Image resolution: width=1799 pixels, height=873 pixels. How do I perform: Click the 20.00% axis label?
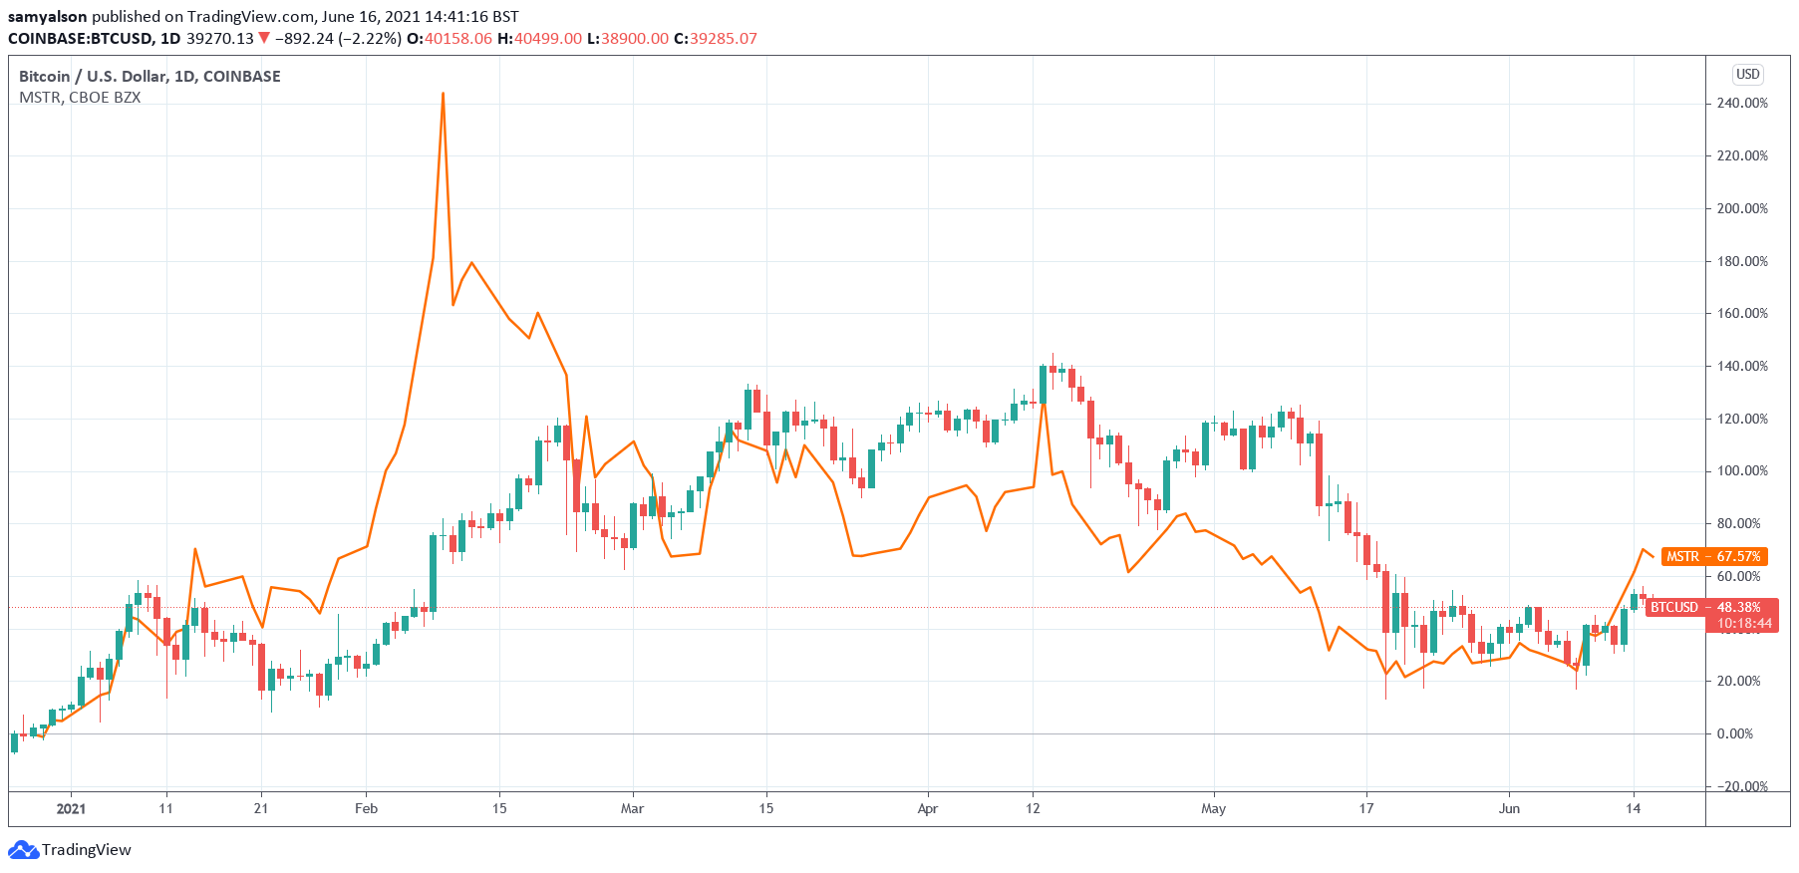pos(1739,682)
